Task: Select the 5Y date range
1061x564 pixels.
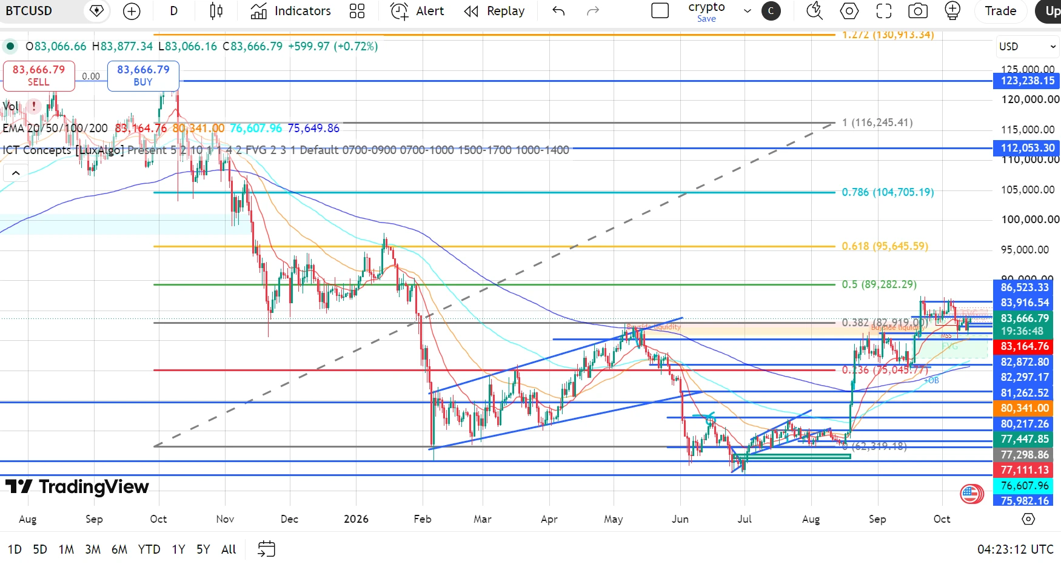Action: [203, 549]
